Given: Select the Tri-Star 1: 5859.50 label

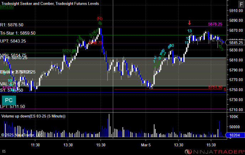Looking at the screenshot, I should click(18, 33).
